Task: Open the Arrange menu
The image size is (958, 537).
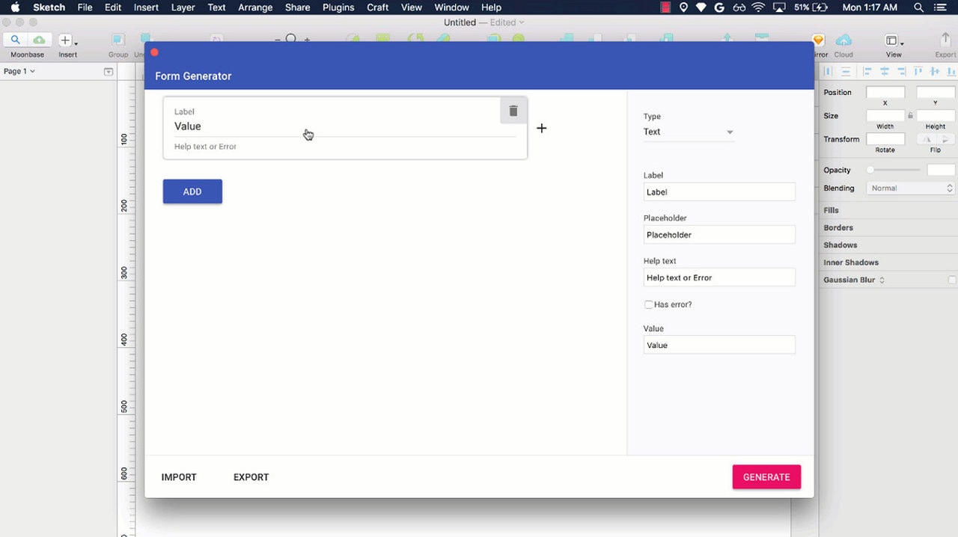Action: pos(255,7)
